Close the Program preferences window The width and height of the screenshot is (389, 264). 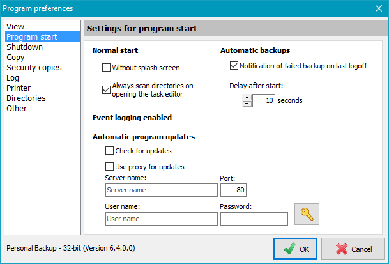point(379,8)
